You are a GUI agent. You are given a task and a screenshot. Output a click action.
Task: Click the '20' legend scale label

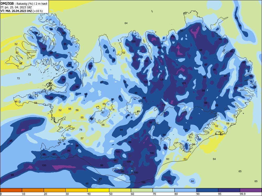click(x=45, y=194)
